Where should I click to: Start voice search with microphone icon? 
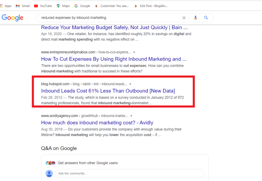coord(195,18)
